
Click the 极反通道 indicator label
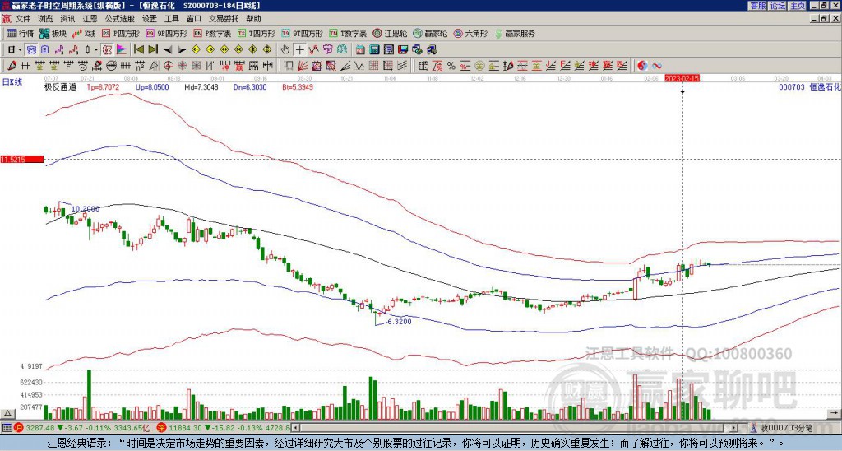(59, 86)
